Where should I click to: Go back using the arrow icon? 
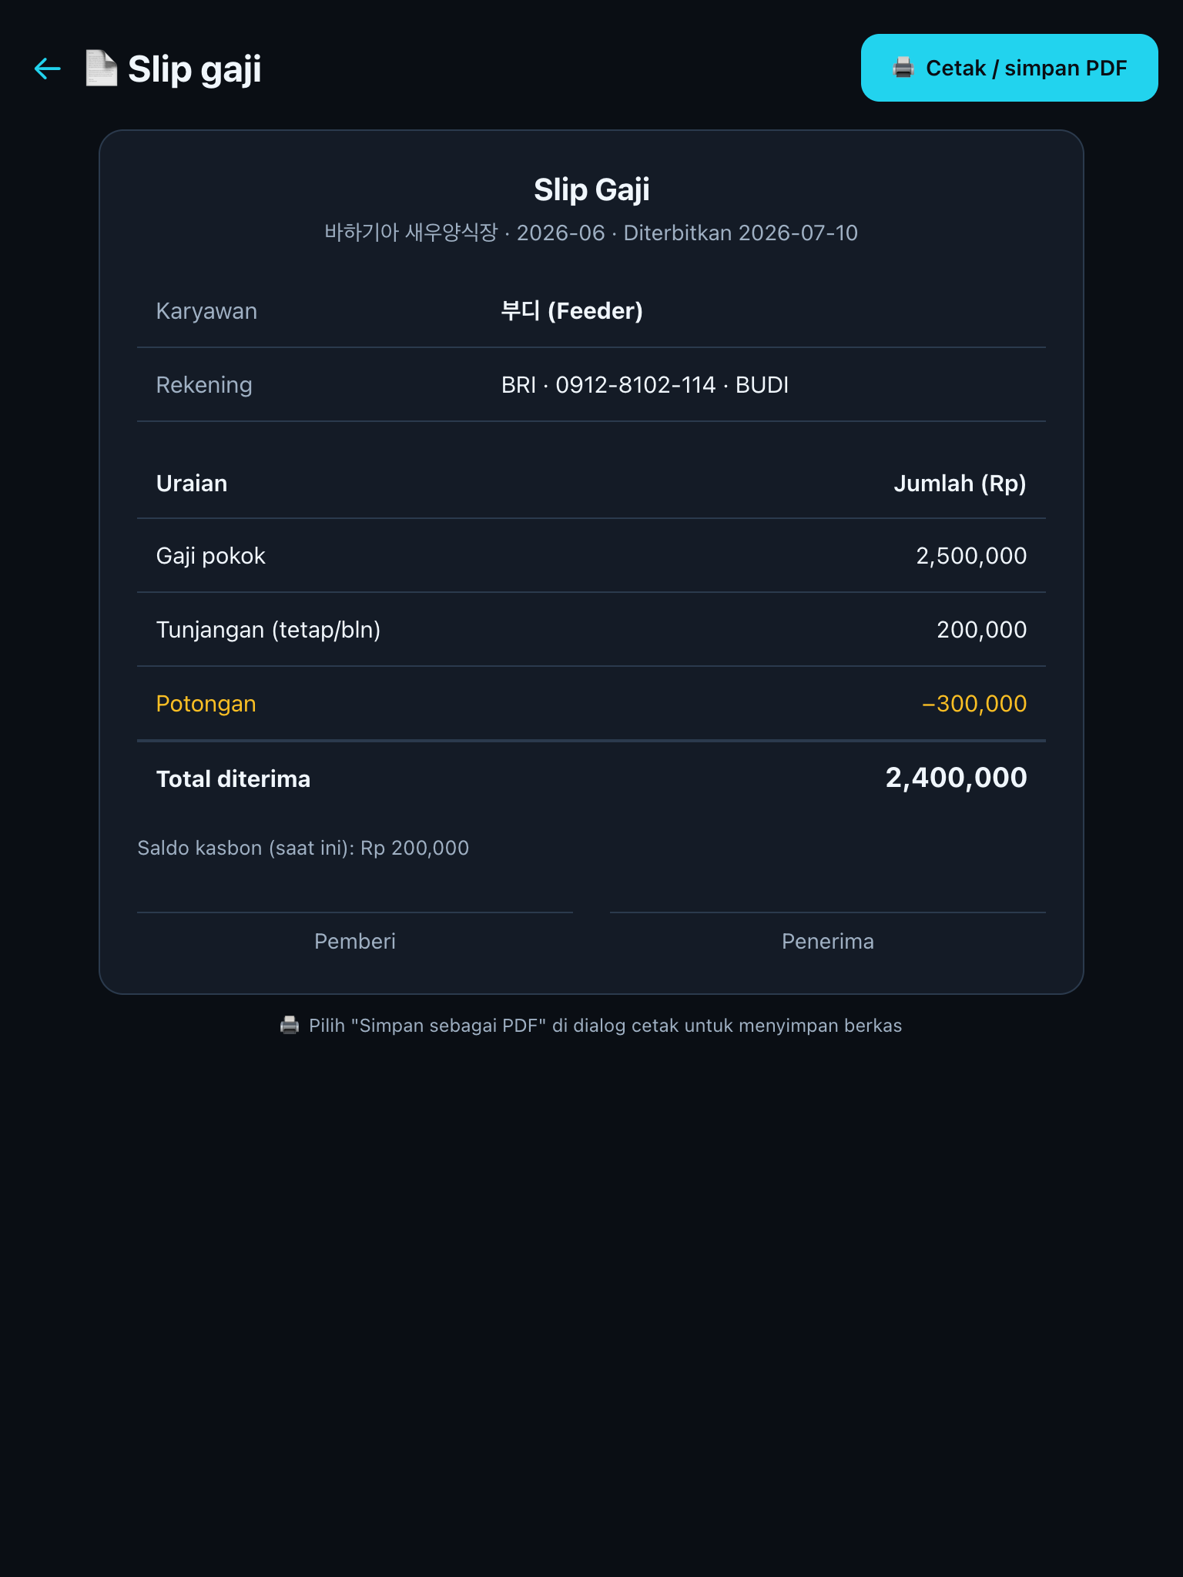(48, 69)
